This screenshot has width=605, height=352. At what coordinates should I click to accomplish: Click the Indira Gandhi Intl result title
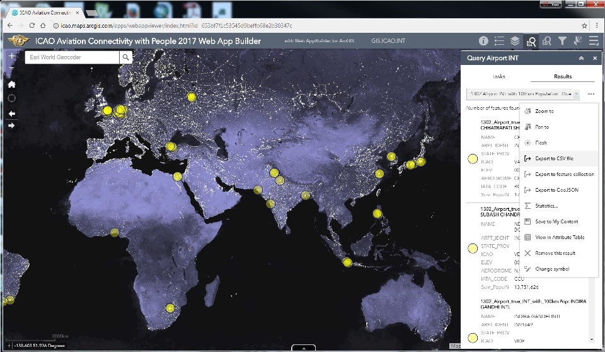click(533, 304)
